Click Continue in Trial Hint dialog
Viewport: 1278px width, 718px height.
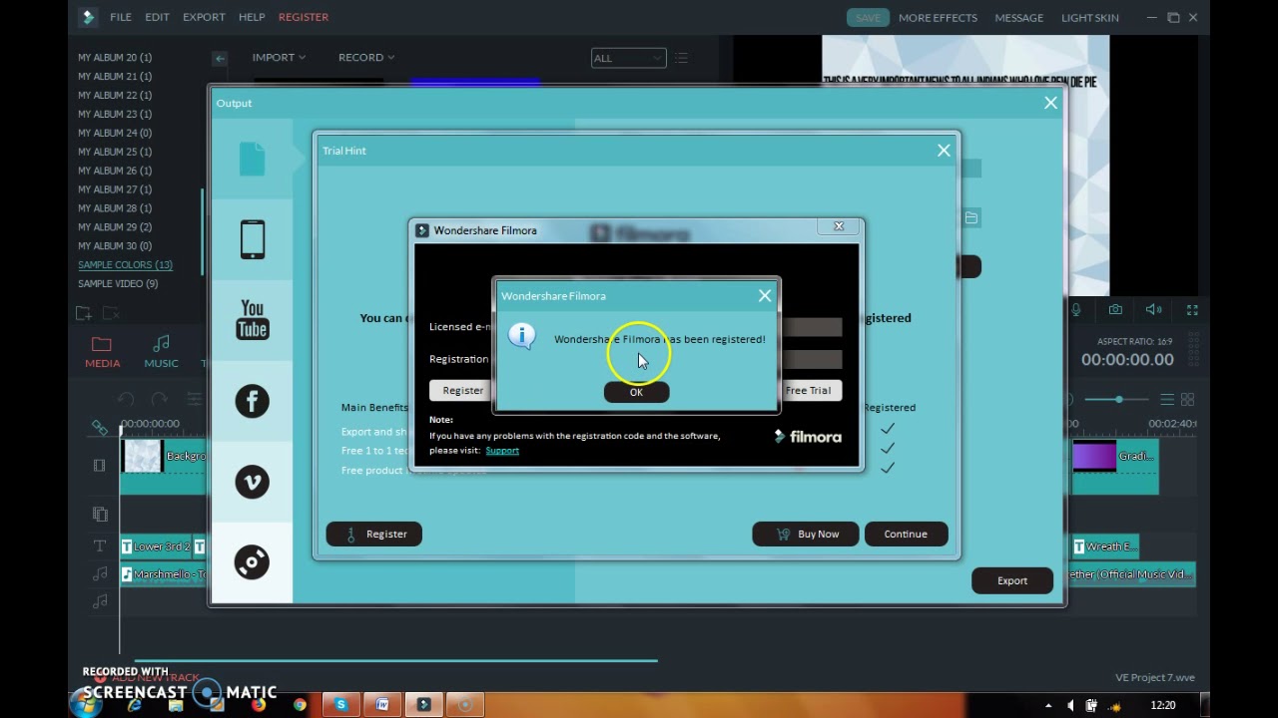[x=906, y=534]
